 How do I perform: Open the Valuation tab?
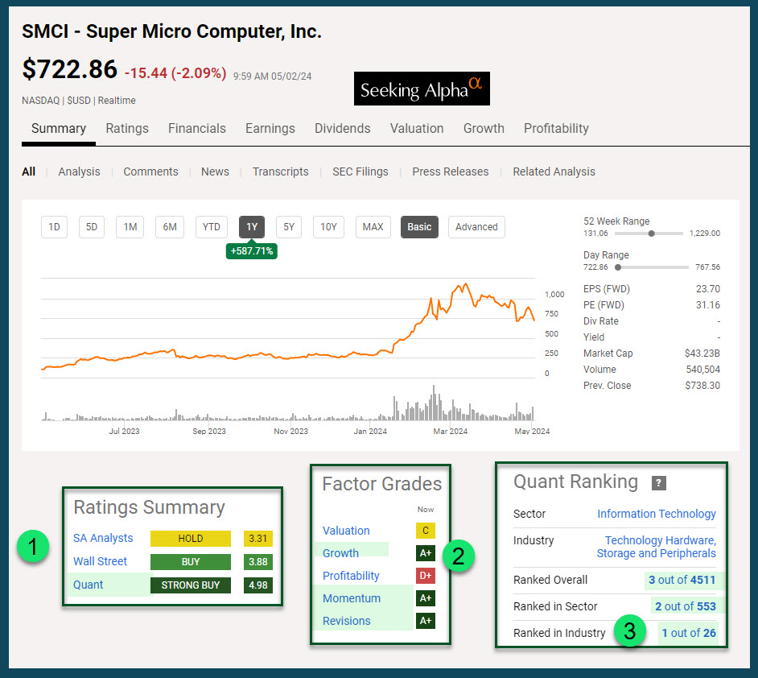pos(417,128)
